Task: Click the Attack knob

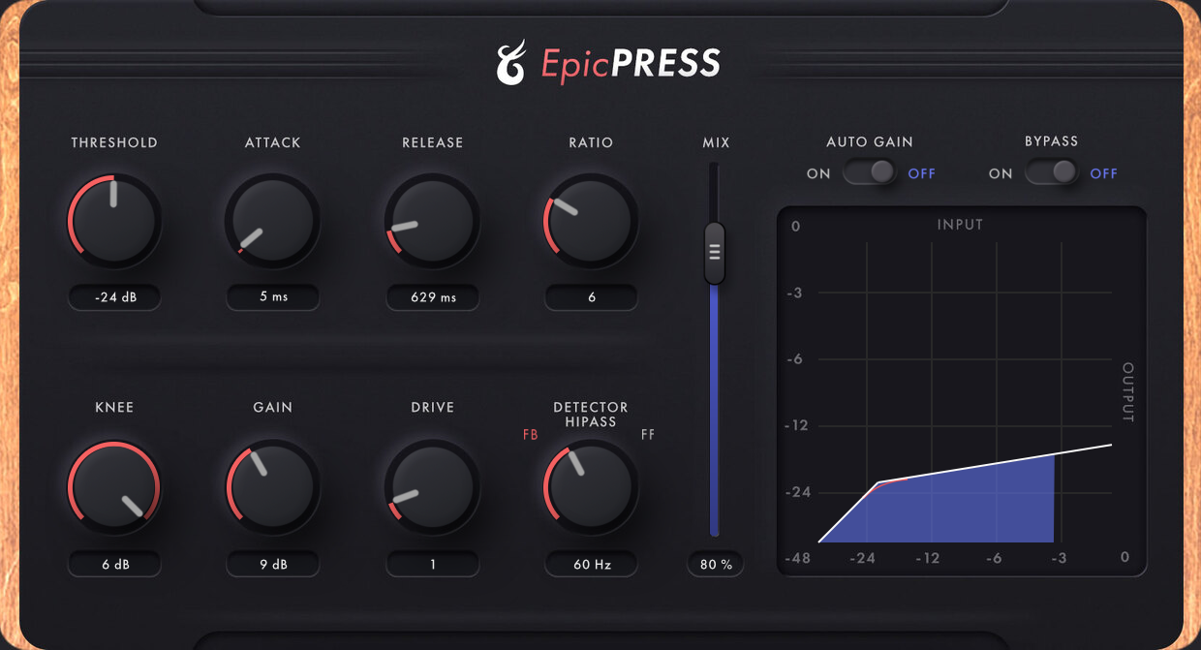Action: pyautogui.click(x=272, y=221)
